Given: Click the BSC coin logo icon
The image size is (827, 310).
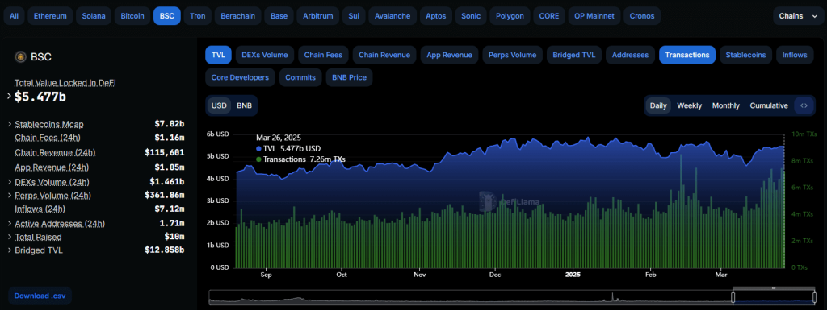Looking at the screenshot, I should tap(20, 56).
